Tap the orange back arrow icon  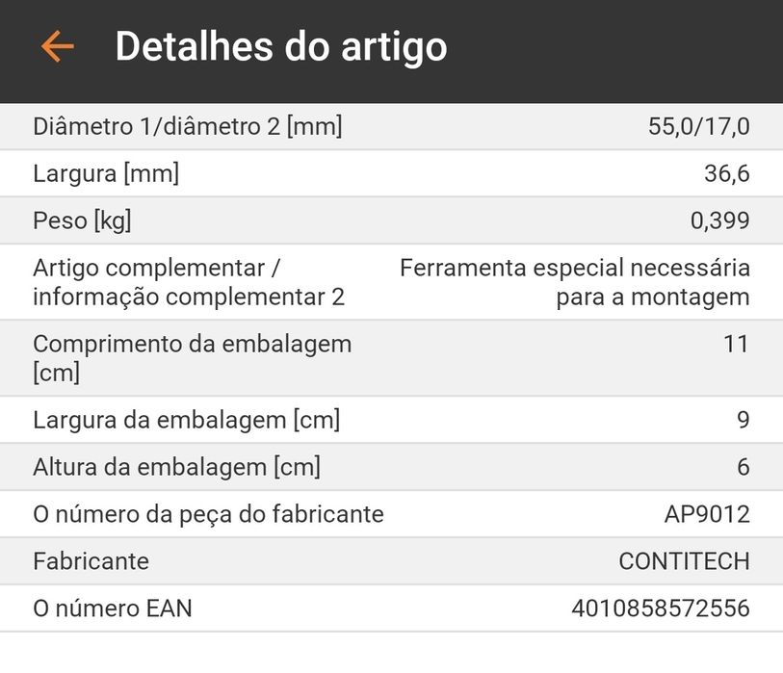[57, 46]
